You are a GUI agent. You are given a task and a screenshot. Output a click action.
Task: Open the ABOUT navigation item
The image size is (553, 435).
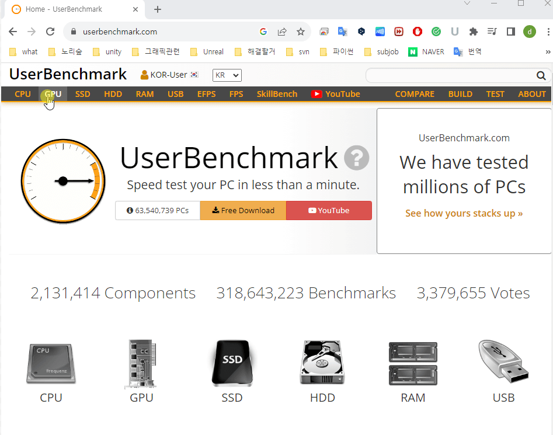pyautogui.click(x=532, y=94)
